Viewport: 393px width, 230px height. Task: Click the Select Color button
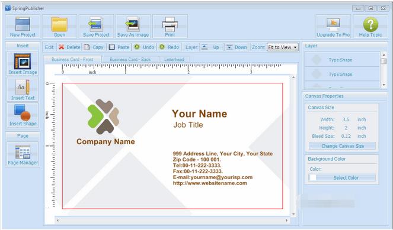click(346, 178)
